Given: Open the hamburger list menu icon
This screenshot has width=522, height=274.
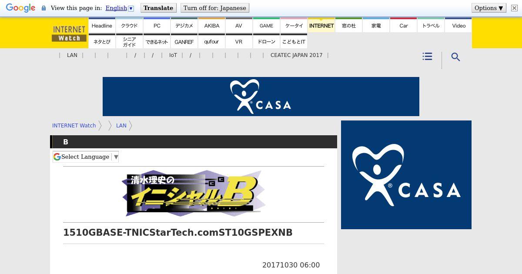Looking at the screenshot, I should (x=427, y=57).
